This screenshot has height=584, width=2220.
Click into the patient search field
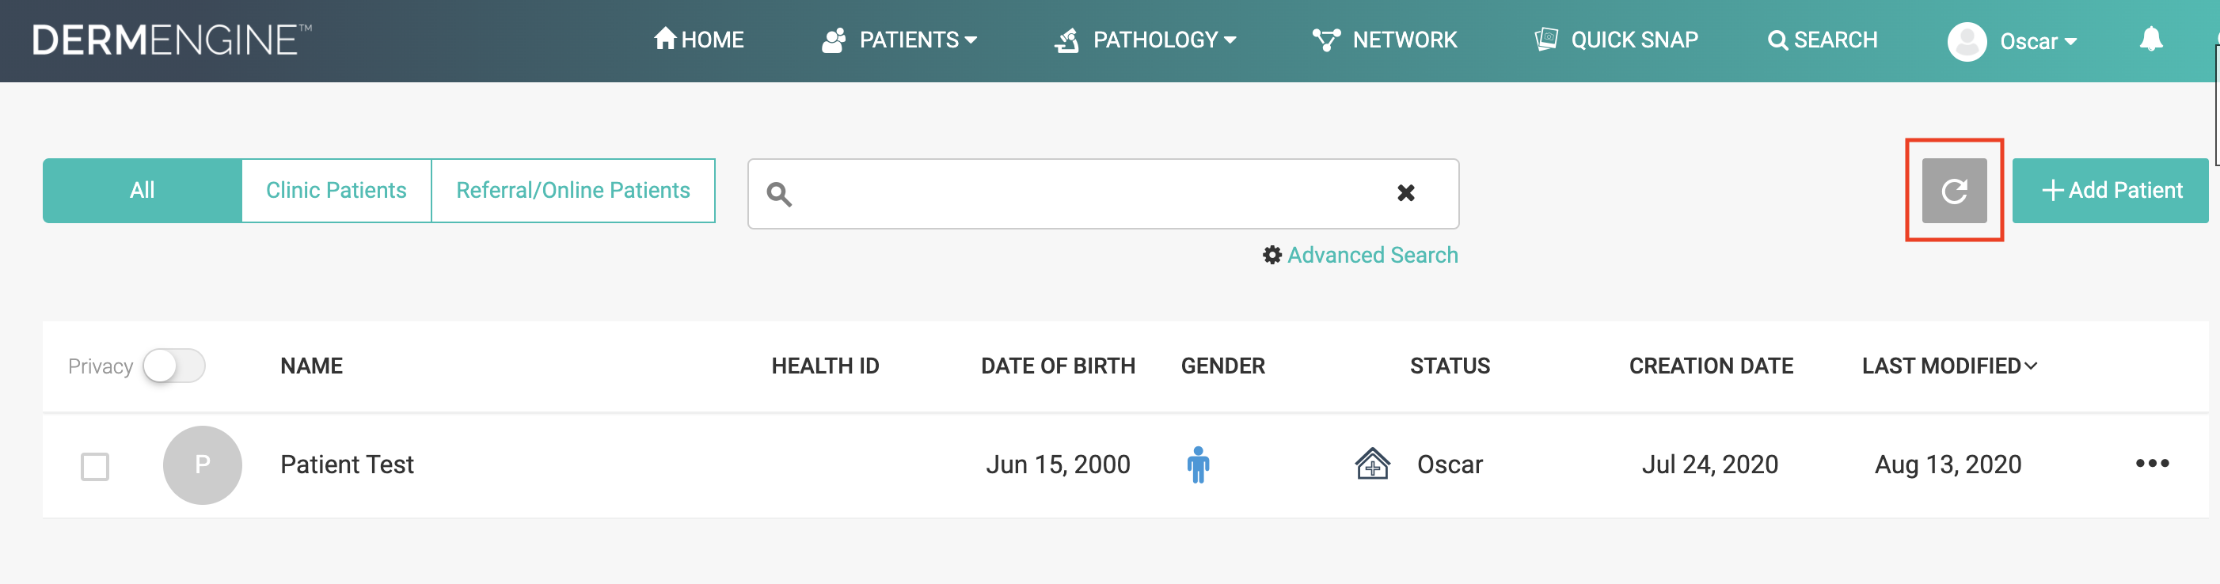click(1086, 194)
